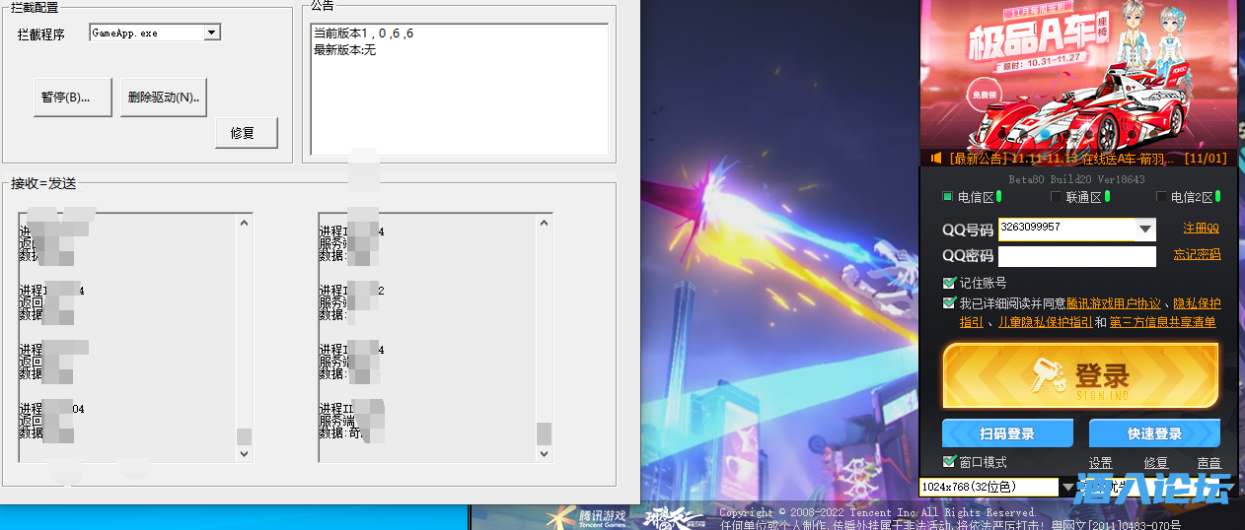
Task: Click the QQ密码 password field
Action: pyautogui.click(x=1077, y=256)
